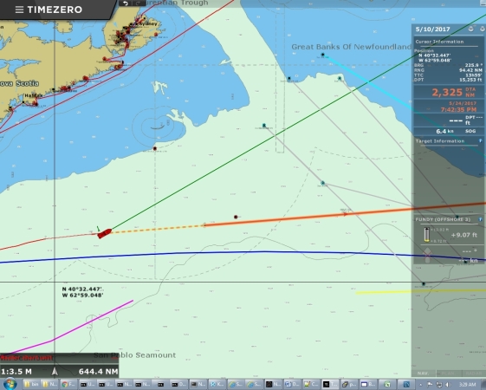
Task: Click the FUNDY tide panel info icon
Action: tap(481, 219)
